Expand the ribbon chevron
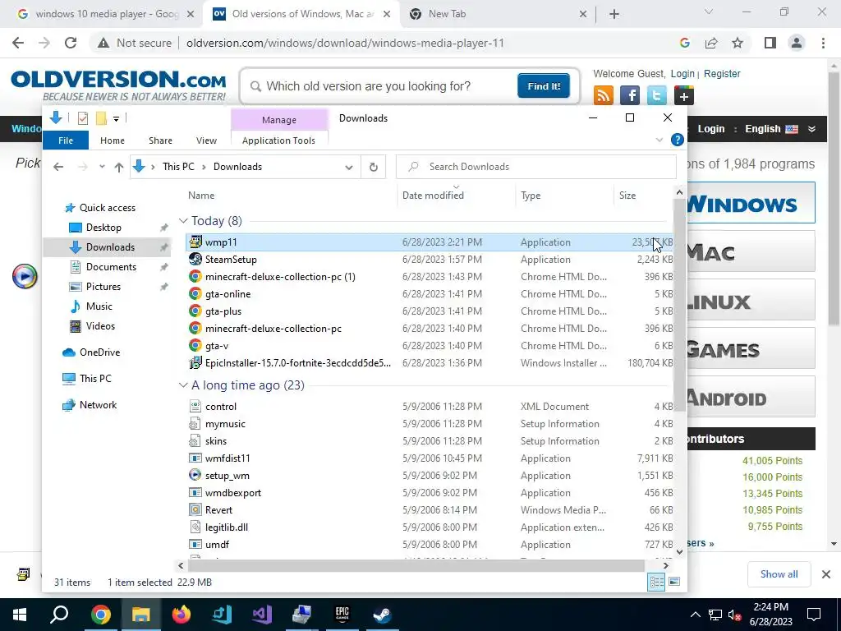The image size is (841, 631). pos(659,140)
